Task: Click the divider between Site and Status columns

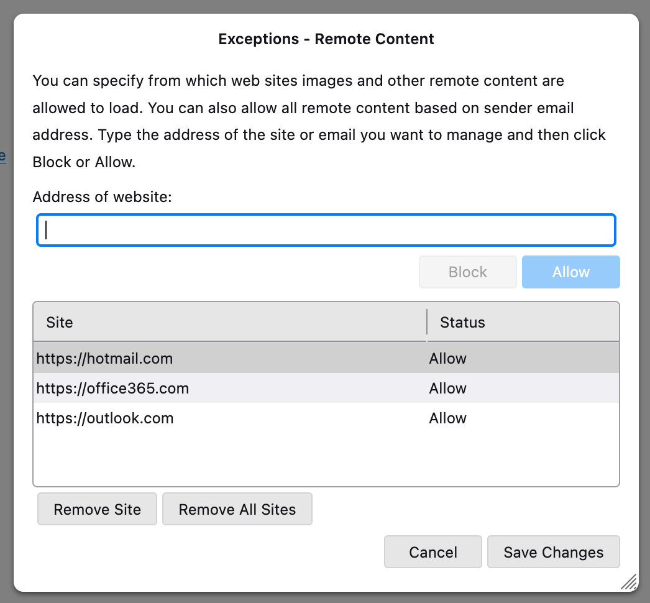Action: pyautogui.click(x=427, y=322)
